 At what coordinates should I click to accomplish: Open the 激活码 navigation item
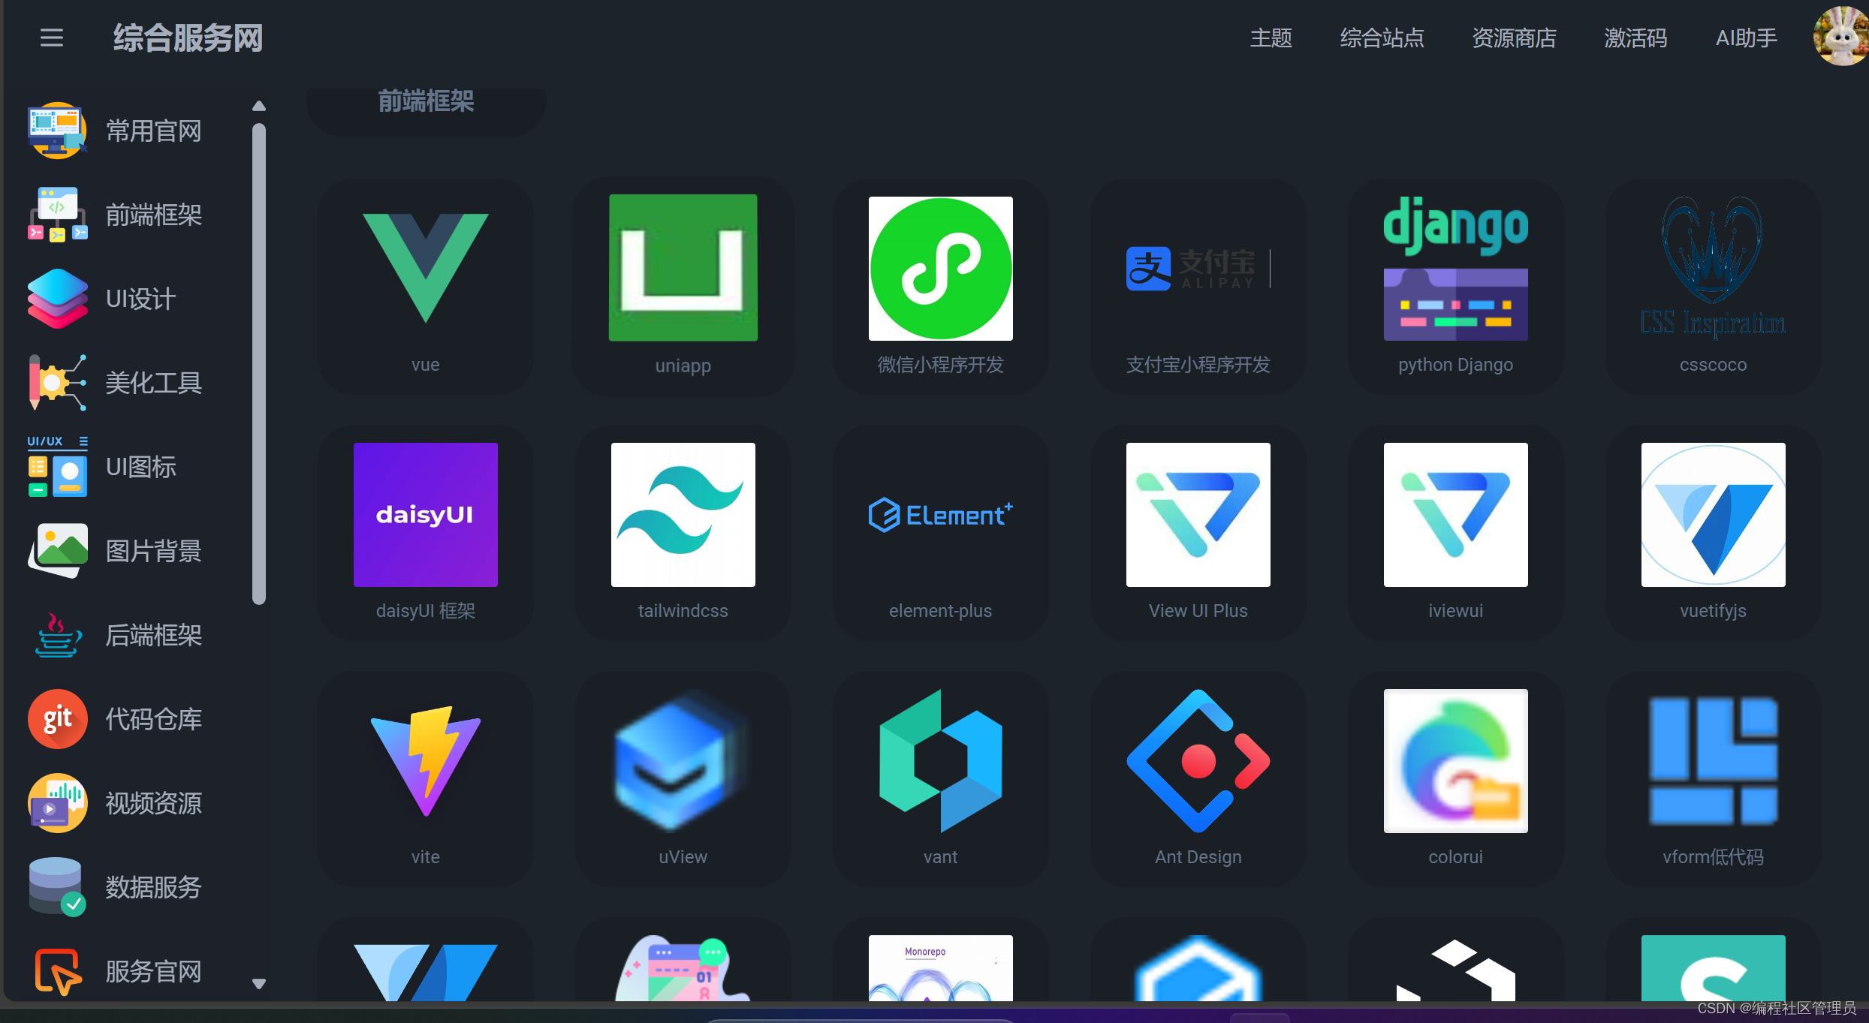pyautogui.click(x=1635, y=38)
